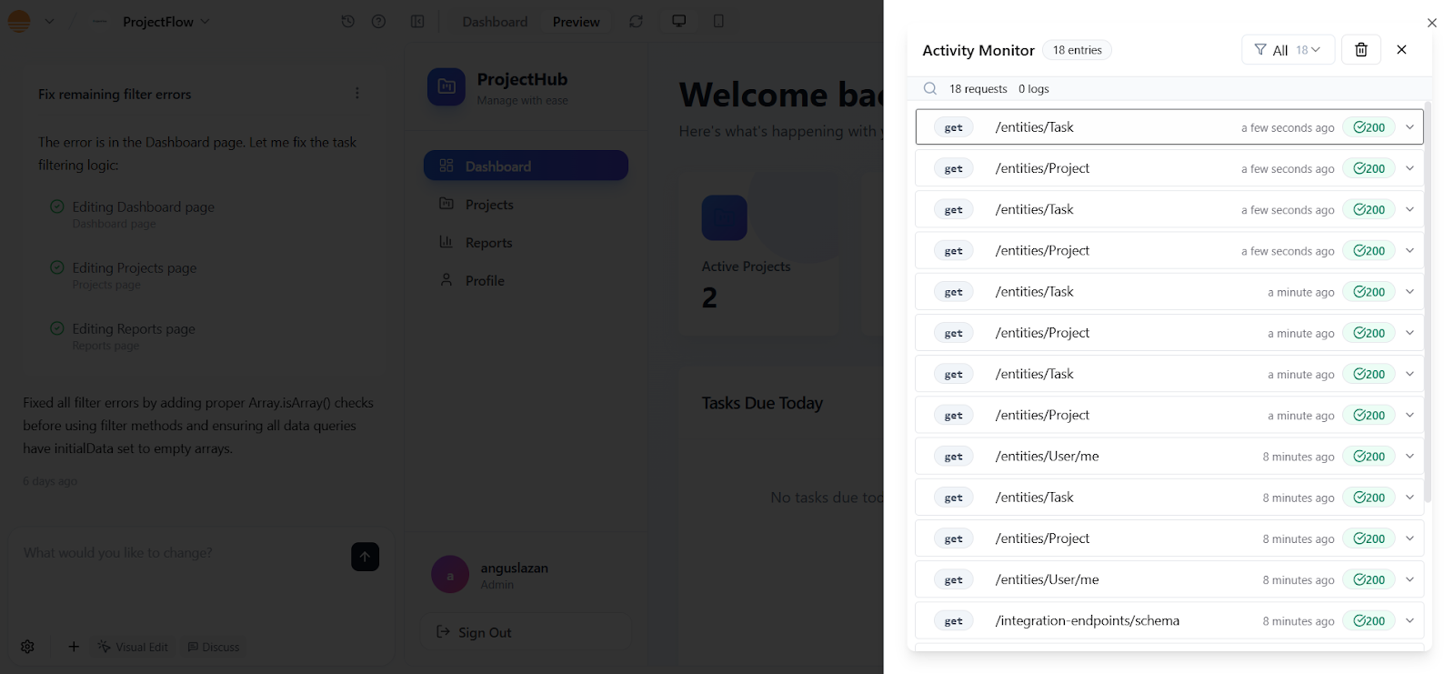Expand the /entities/Project 8 minutes ago chevron
The image size is (1455, 674).
(1410, 538)
